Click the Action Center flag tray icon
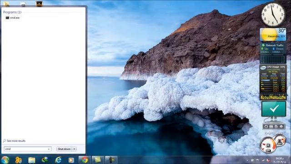 click(x=258, y=160)
